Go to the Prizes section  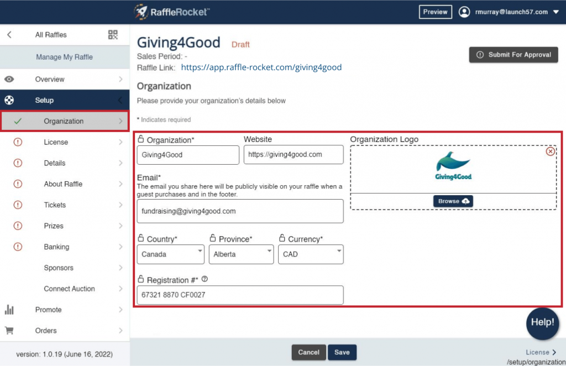(x=55, y=226)
